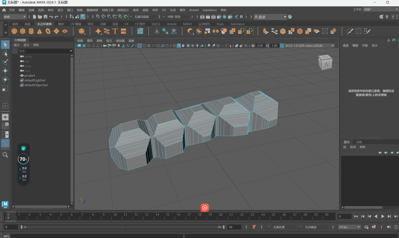Create a polygon torus from the shelf
Screen dimensions: 399x238
pyautogui.click(x=48, y=31)
